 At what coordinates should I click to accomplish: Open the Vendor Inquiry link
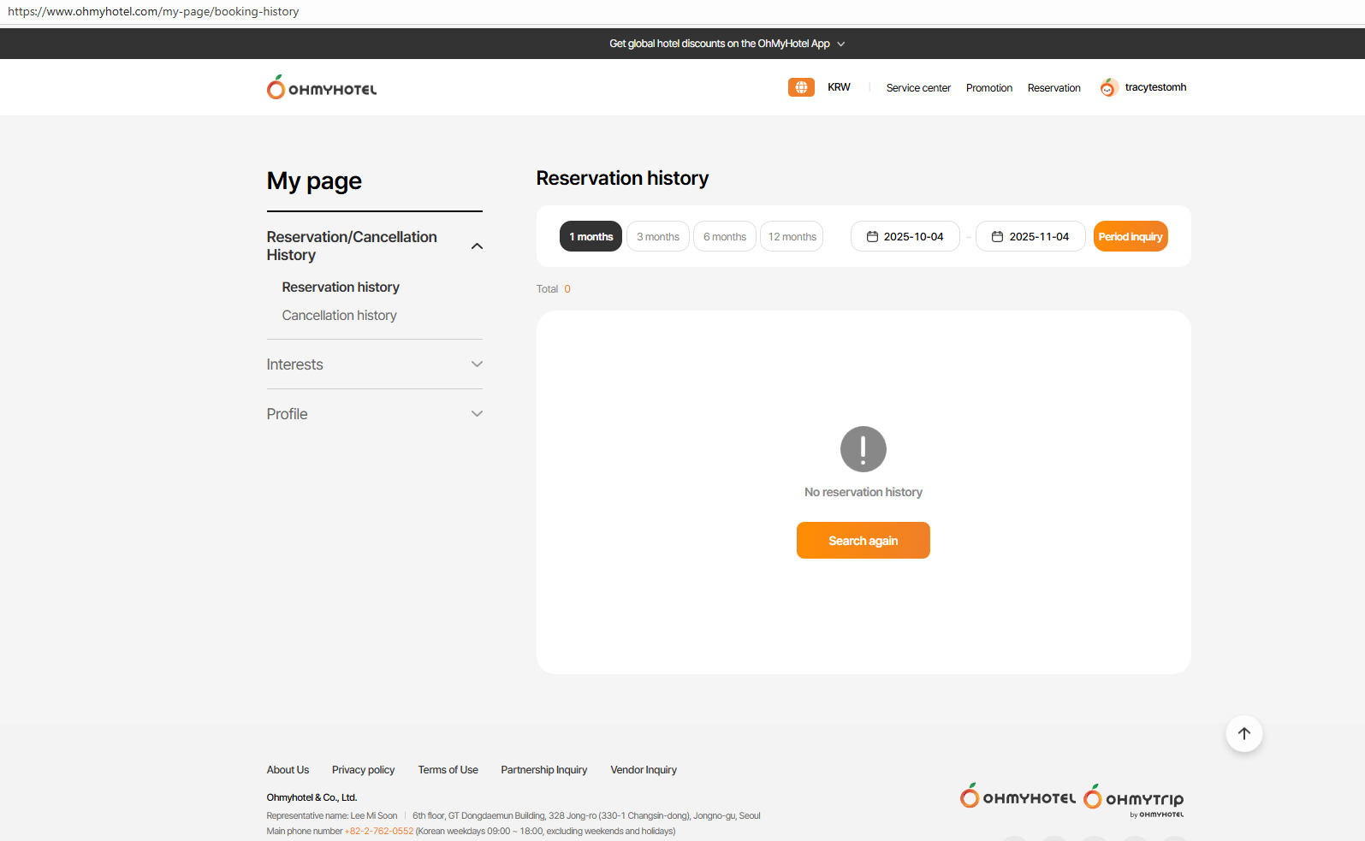point(644,770)
